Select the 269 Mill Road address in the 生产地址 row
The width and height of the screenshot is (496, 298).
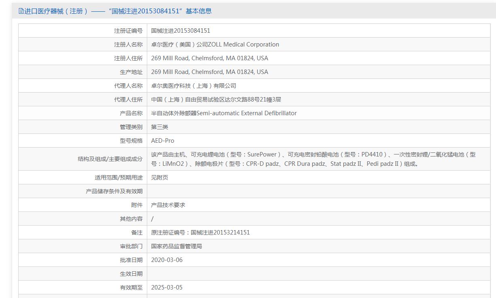click(x=210, y=72)
